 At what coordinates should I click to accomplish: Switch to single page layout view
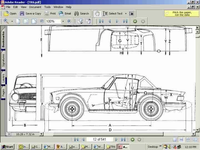(174, 139)
